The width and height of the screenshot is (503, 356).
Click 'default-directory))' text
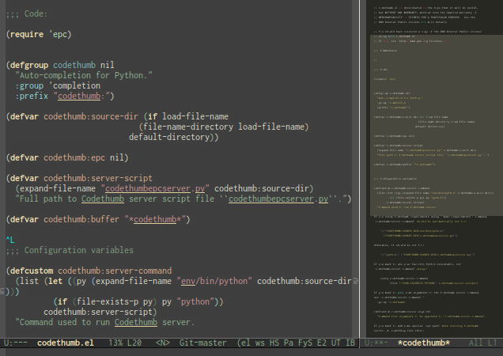pos(173,137)
